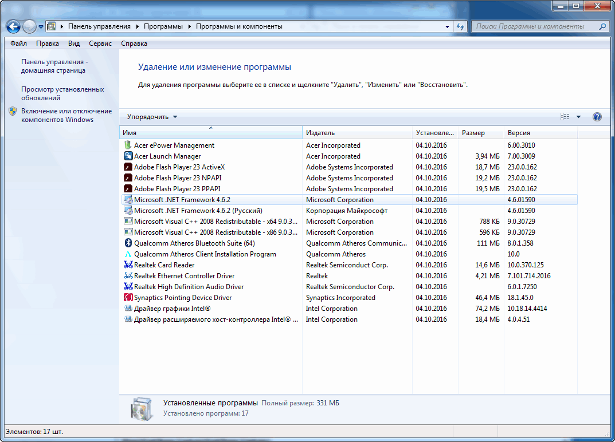615x442 pixels.
Task: Sort by the Имя column header
Action: 210,132
